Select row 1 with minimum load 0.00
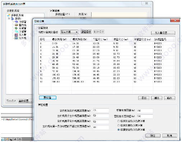182x142 pixels. [107, 43]
